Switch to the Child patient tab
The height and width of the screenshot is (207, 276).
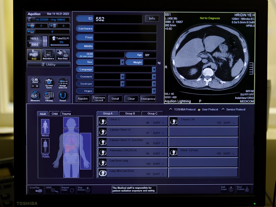(x=55, y=114)
